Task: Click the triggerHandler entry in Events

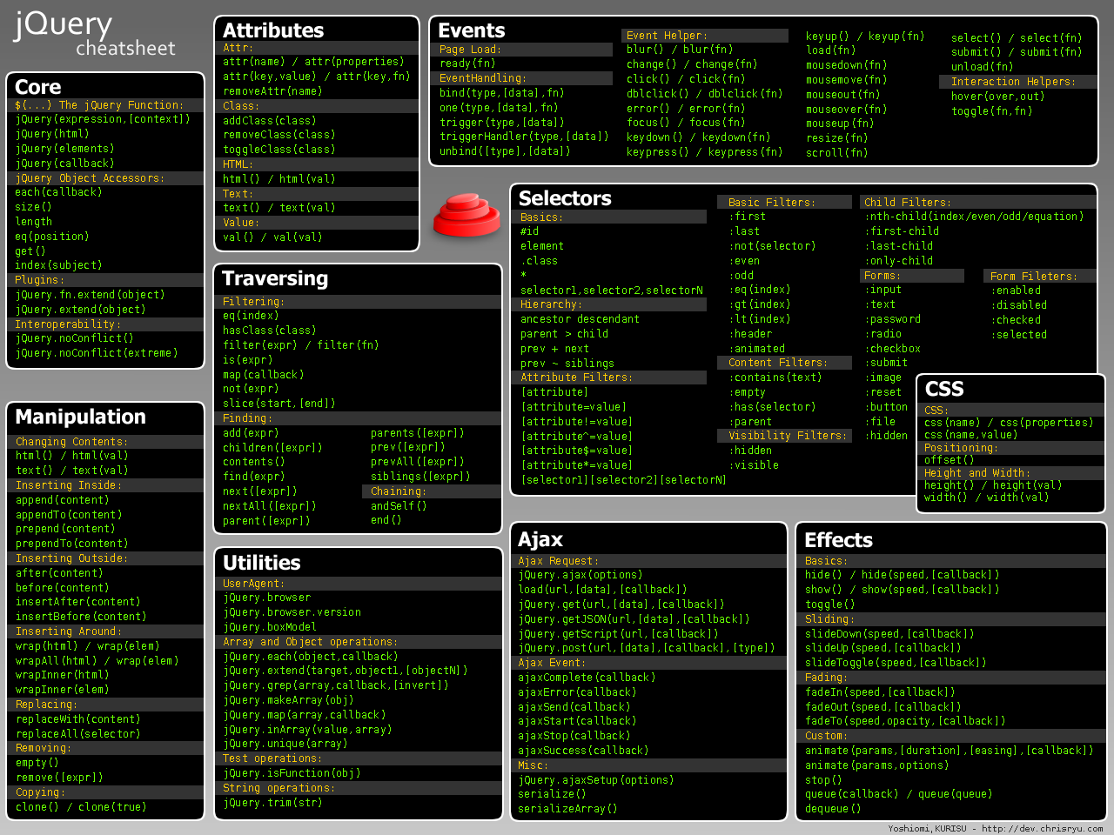Action: pos(524,137)
